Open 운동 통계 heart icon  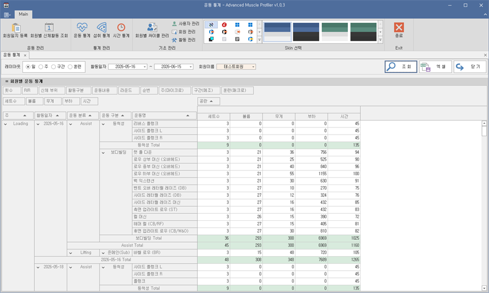pyautogui.click(x=82, y=30)
